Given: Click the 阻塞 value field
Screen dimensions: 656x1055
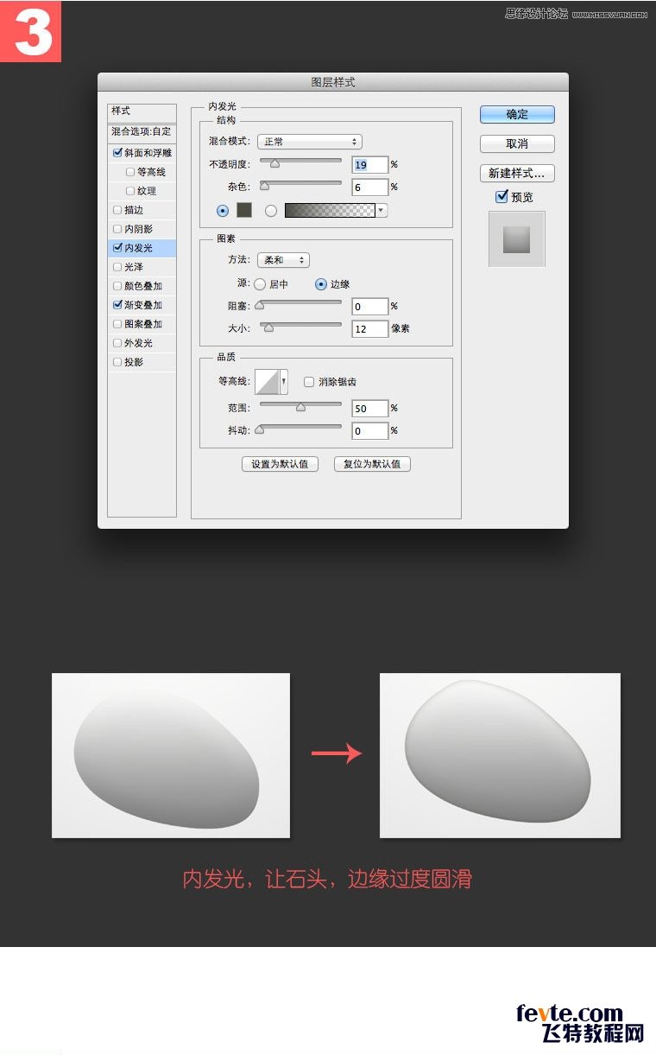Looking at the screenshot, I should click(369, 306).
